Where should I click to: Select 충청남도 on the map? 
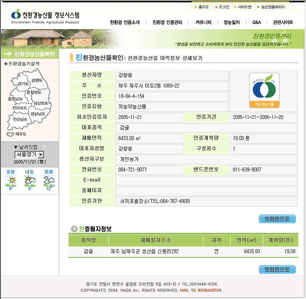pos(15,99)
